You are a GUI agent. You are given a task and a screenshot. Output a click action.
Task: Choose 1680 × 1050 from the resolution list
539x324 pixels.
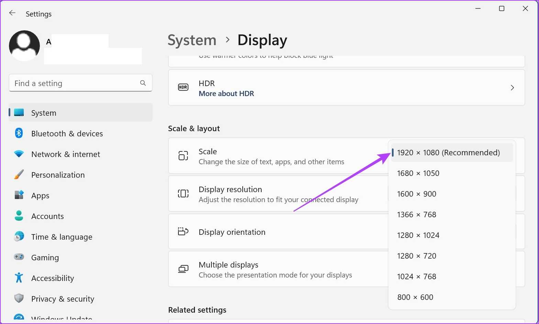click(x=418, y=173)
